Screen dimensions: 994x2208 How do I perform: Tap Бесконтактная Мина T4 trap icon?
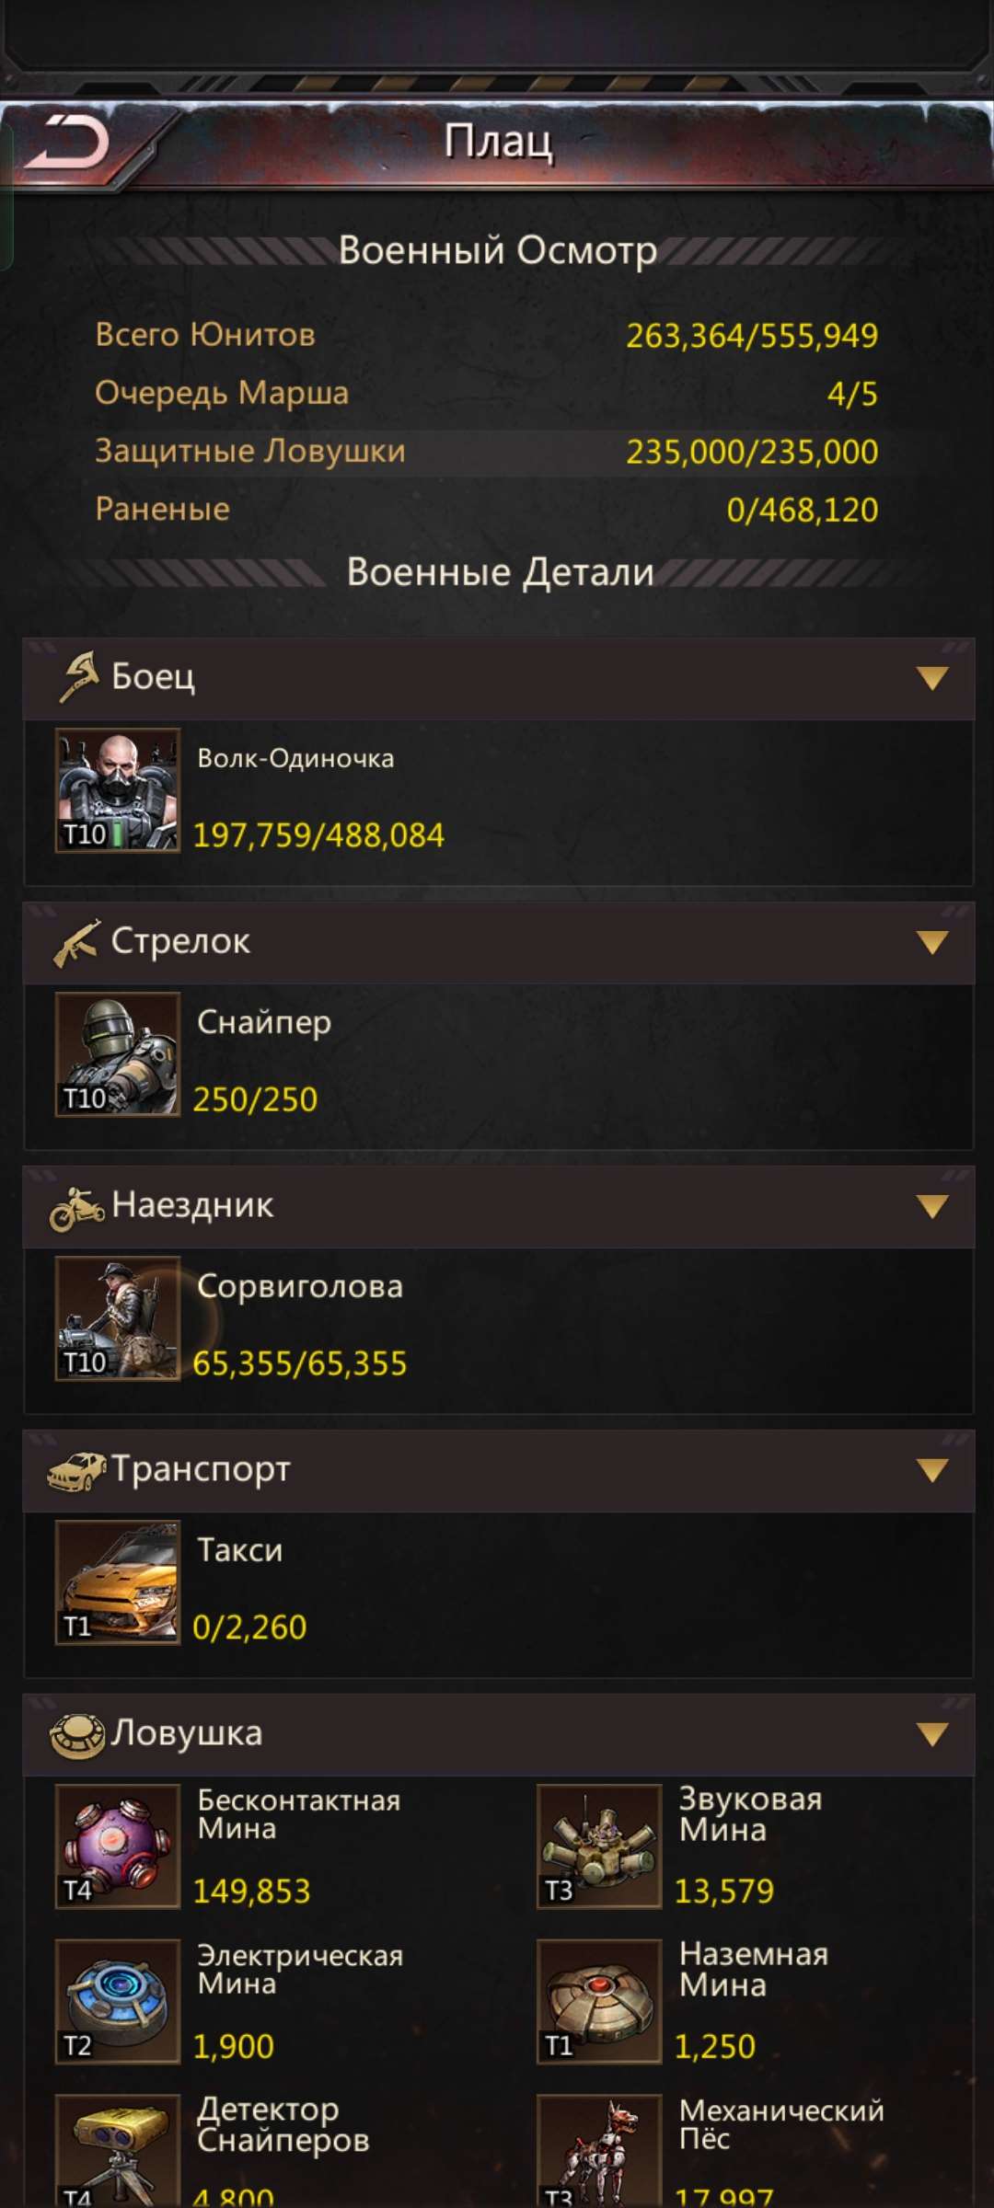coord(118,1846)
